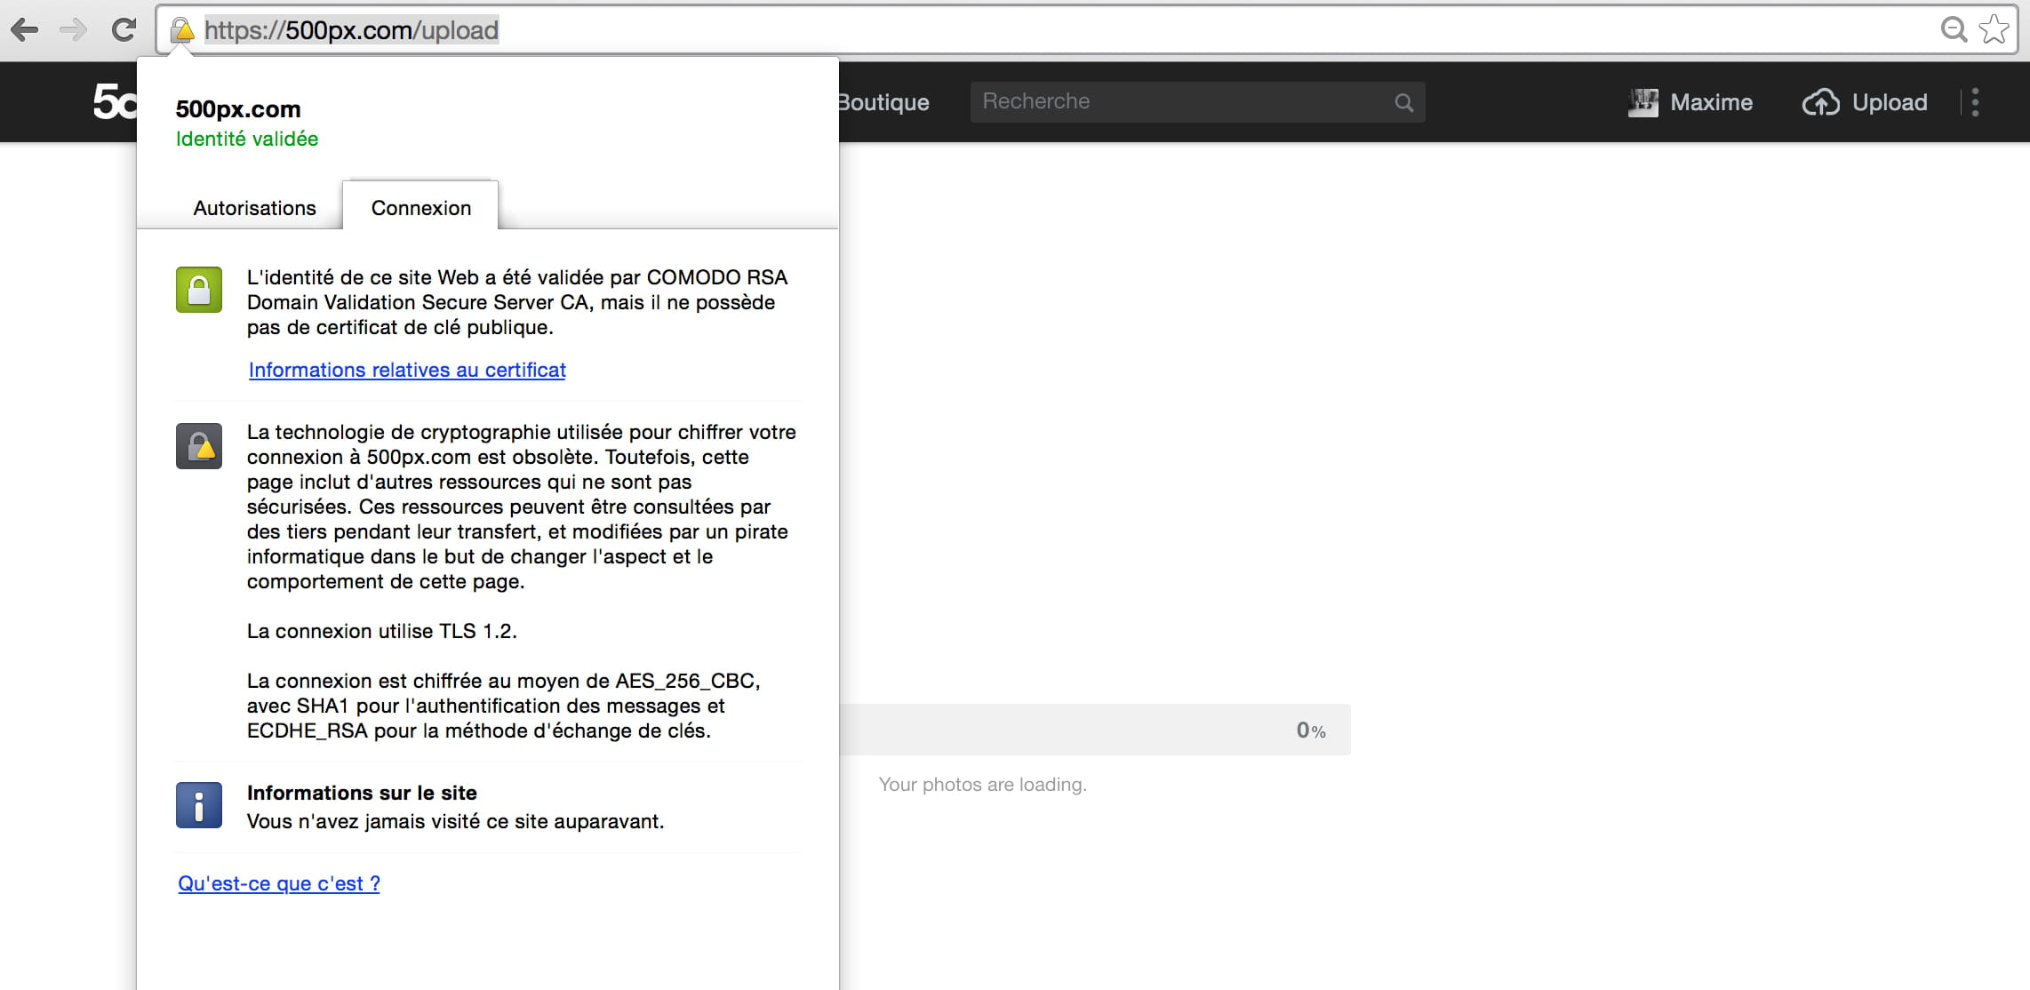2030x990 pixels.
Task: Click the green lock identity icon
Action: click(199, 290)
